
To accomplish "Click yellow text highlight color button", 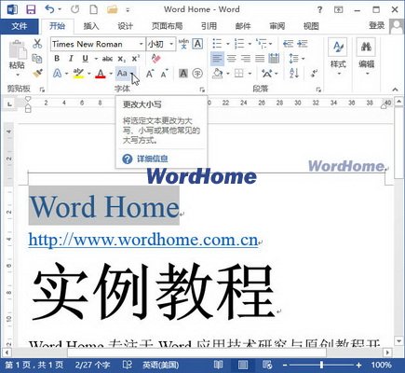I will [x=78, y=74].
